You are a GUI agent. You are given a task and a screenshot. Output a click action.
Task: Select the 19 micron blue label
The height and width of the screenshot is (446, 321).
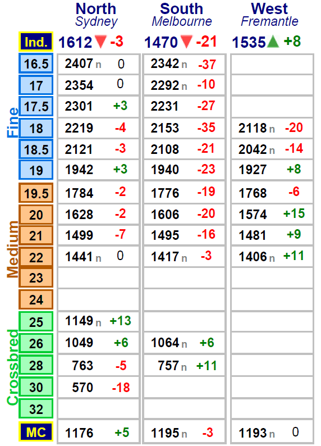tap(36, 170)
